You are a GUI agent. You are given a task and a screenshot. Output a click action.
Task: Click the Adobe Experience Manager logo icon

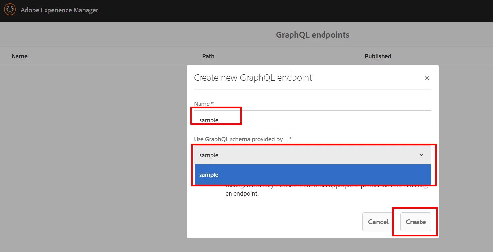click(x=10, y=10)
